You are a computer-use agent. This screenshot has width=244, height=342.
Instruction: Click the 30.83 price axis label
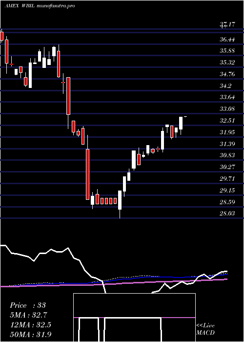click(x=227, y=155)
